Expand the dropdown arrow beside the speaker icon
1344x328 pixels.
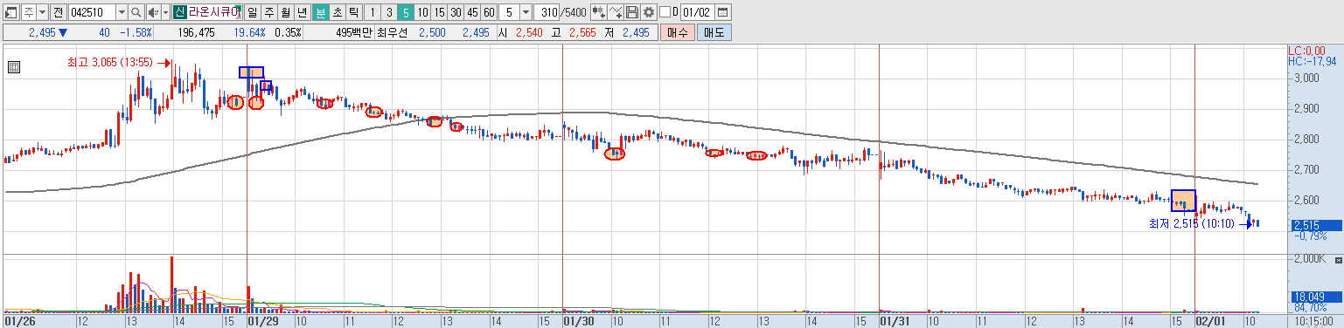click(x=166, y=13)
